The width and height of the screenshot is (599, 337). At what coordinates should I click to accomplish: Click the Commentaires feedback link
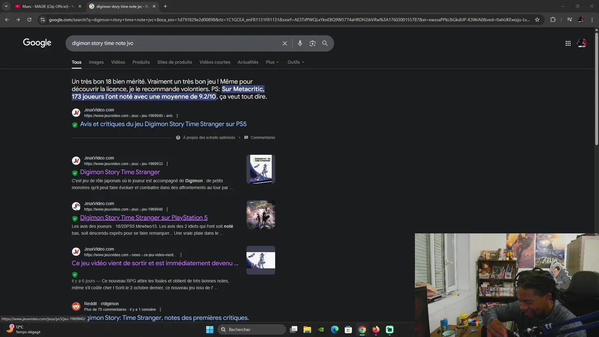260,138
